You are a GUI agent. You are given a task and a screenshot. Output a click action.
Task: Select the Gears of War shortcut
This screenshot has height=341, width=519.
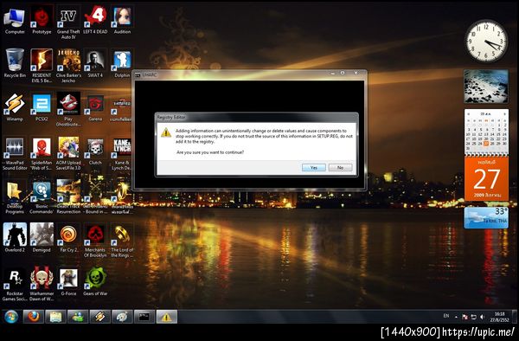(x=95, y=281)
